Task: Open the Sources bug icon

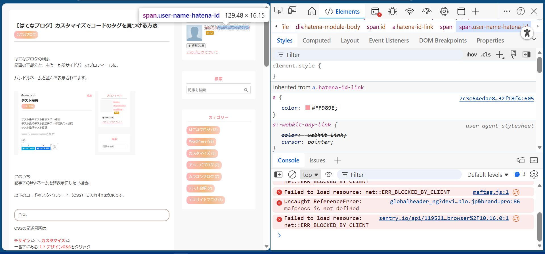Action: 393,11
